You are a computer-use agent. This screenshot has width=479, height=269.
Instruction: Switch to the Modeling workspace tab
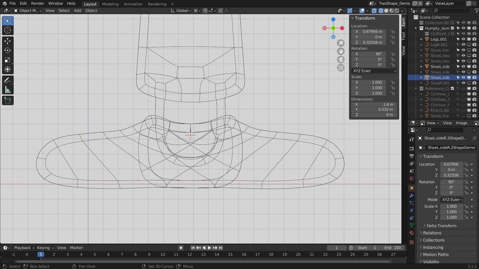[x=110, y=4]
